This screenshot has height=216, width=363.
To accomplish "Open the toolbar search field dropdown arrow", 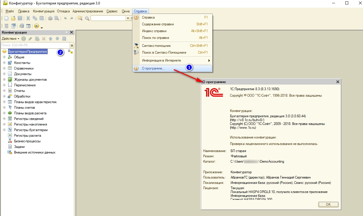I will [128, 18].
